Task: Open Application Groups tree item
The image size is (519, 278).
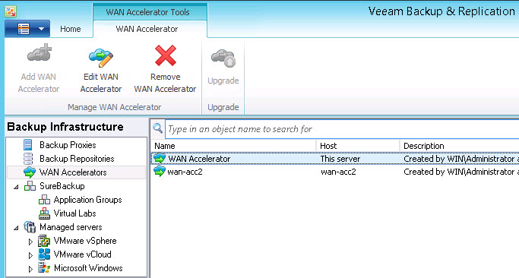Action: click(87, 200)
